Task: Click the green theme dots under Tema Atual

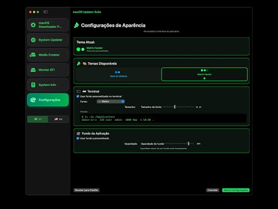Action: pos(81,49)
